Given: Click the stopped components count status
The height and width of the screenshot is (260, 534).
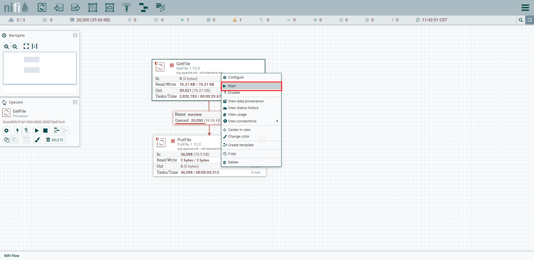Looking at the screenshot, I should click(x=211, y=20).
